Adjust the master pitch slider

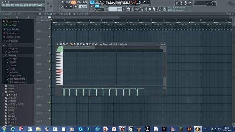point(51,6)
